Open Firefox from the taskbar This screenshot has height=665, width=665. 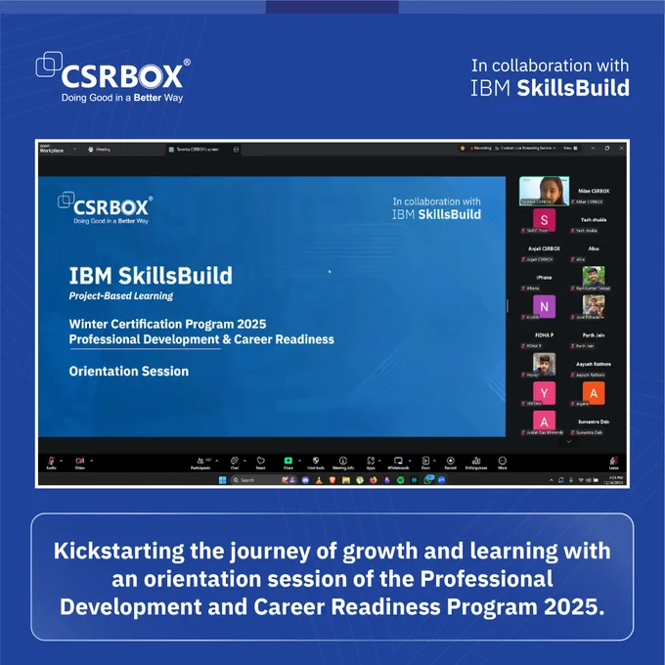(x=374, y=480)
